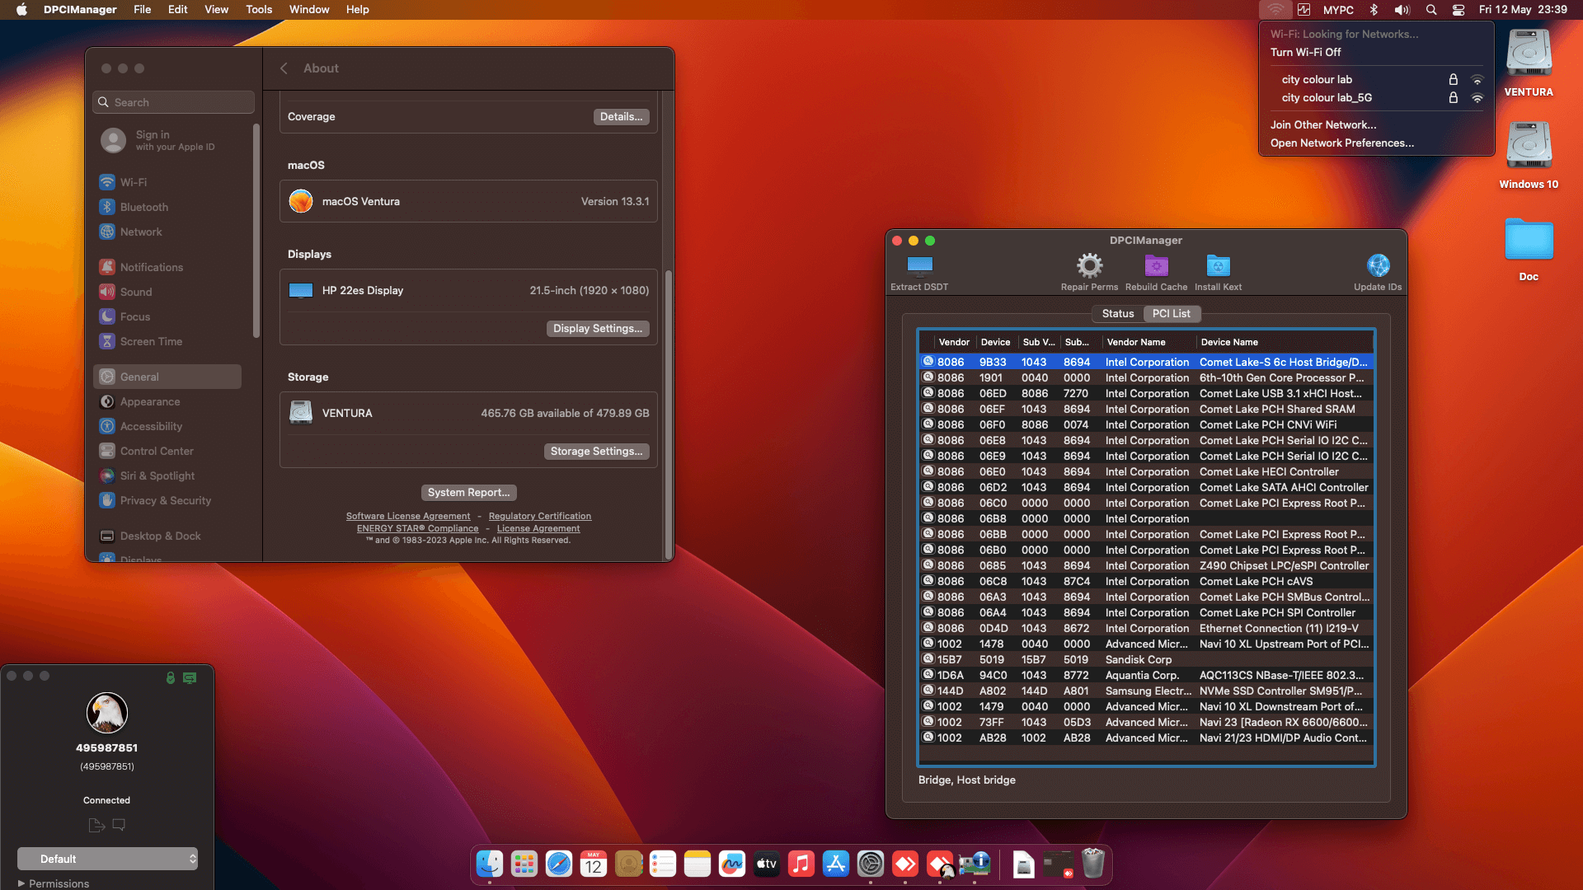
Task: Open the Regulatory Certification link
Action: click(540, 516)
